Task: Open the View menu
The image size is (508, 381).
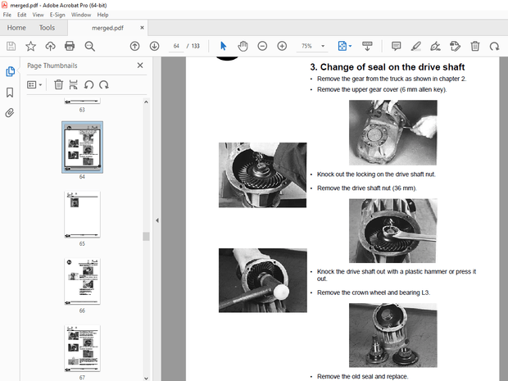Action: click(38, 15)
